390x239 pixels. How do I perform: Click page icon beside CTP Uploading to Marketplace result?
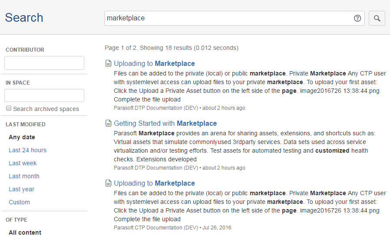[x=109, y=183]
